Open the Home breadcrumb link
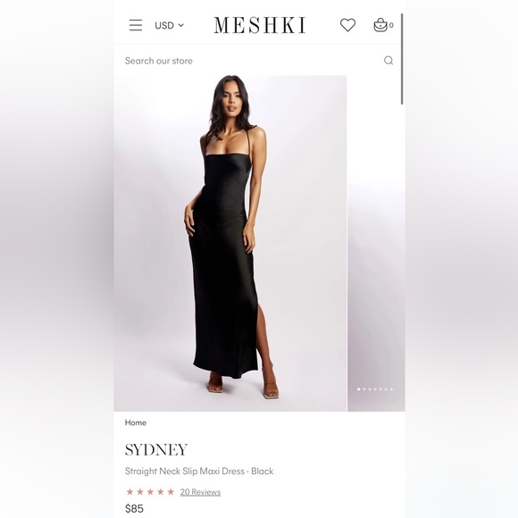Screen dimensions: 518x518 tap(136, 422)
